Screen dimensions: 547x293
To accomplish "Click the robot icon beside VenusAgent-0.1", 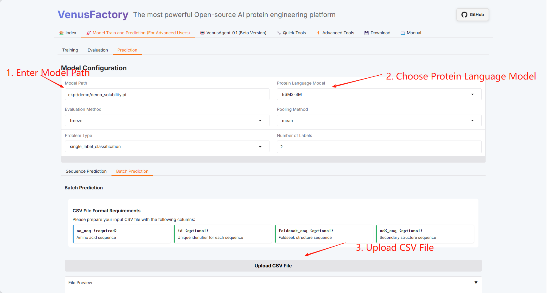I will point(202,33).
